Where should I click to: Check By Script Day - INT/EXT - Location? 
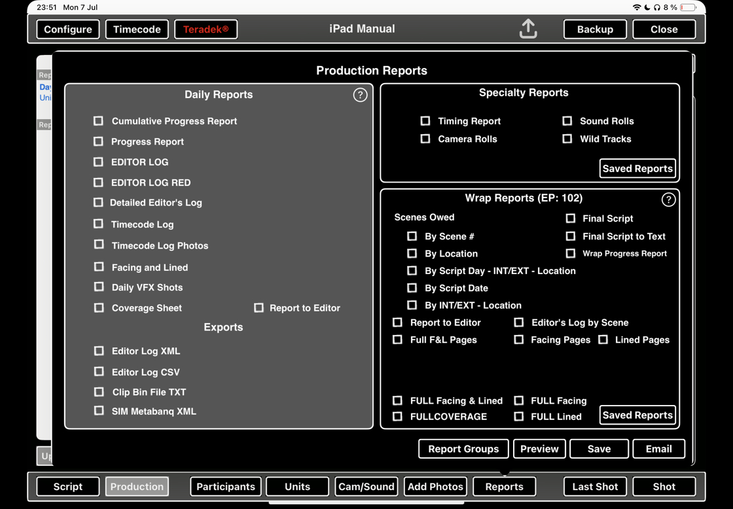pos(412,271)
